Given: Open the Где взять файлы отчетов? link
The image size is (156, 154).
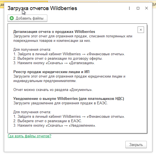Looking at the screenshot, I should 30,136.
